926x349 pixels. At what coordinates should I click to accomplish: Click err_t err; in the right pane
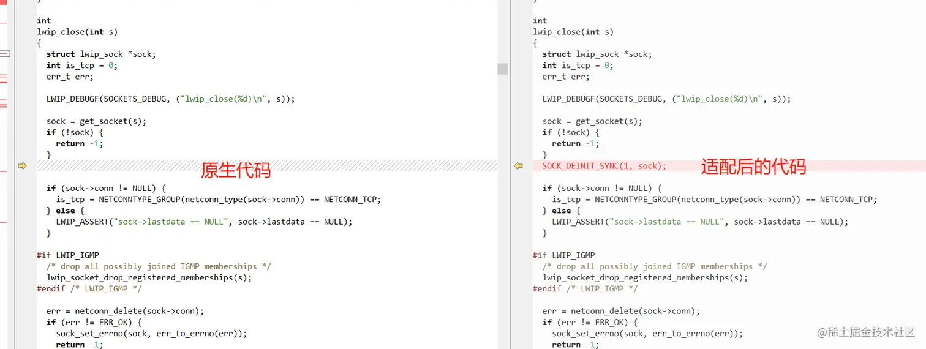tap(566, 77)
